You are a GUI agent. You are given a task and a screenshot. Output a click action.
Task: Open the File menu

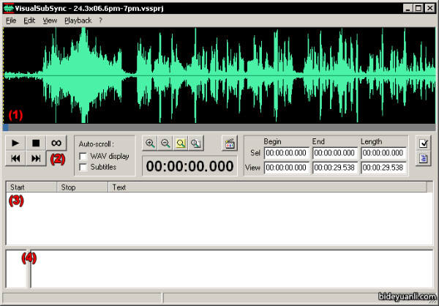11,20
